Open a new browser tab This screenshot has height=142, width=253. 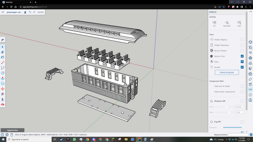pos(36,2)
